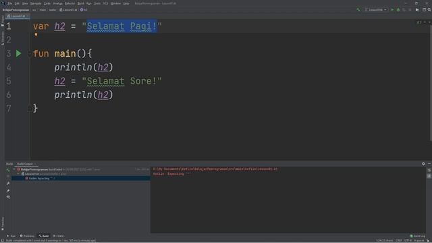Screen dimensions: 432x243
Task: Click run with coverage icon in toolbar
Action: 404,9
